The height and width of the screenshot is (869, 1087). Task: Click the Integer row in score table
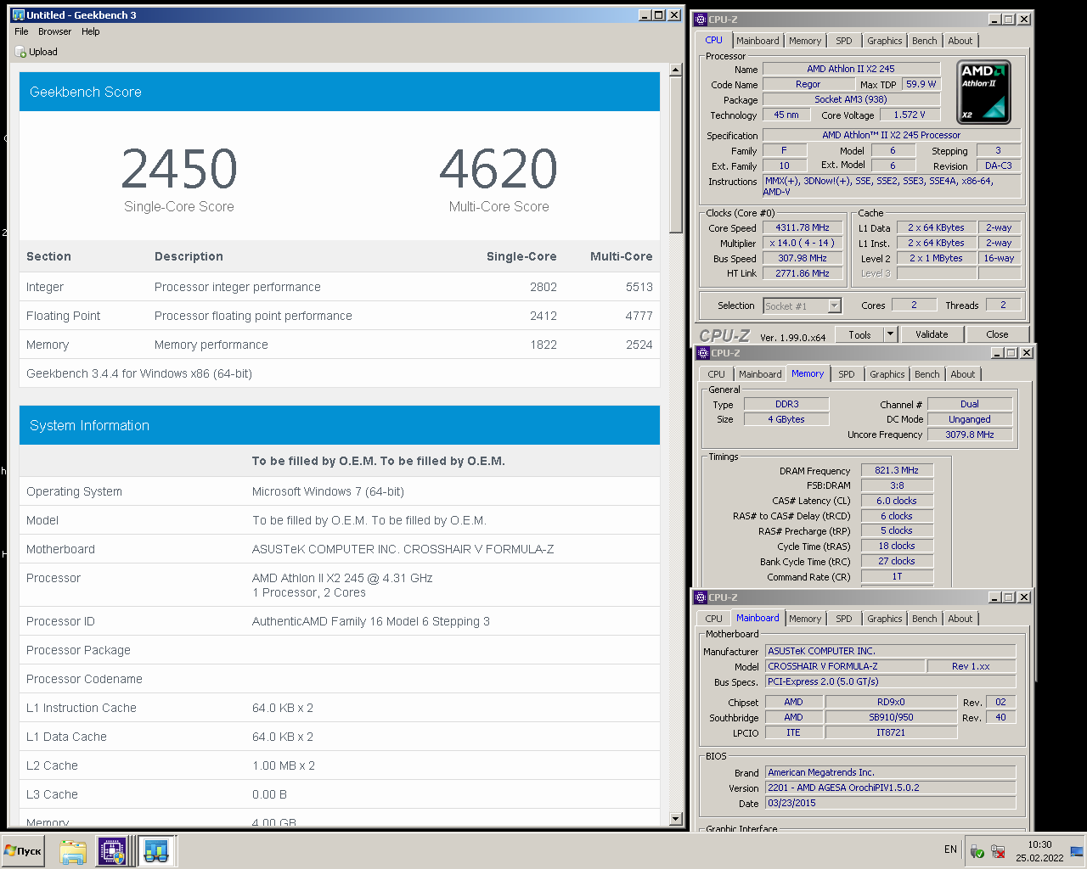pyautogui.click(x=340, y=287)
